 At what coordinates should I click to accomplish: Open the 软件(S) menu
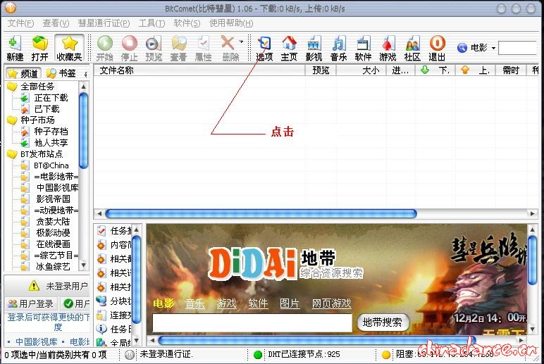pyautogui.click(x=187, y=23)
